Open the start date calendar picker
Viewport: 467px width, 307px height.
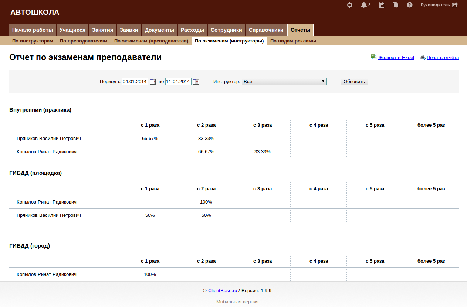point(153,82)
